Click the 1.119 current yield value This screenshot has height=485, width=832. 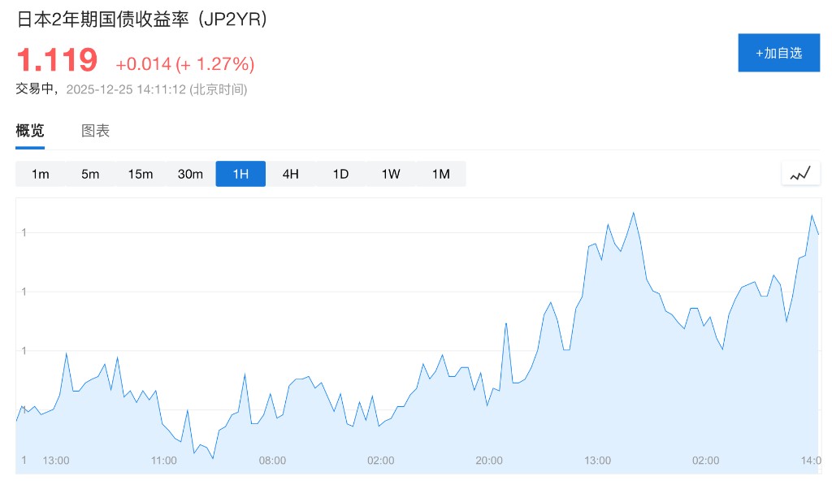(57, 60)
